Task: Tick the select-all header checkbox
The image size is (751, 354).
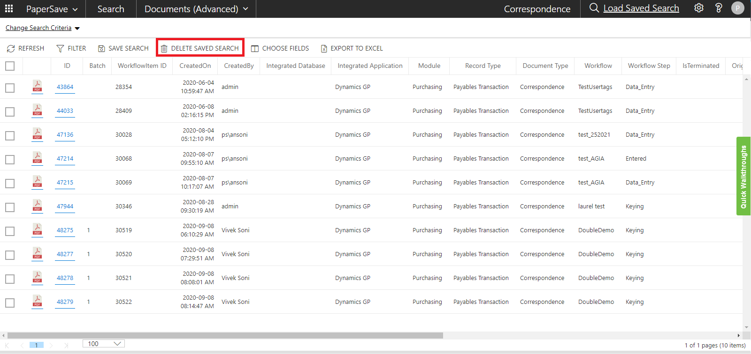Action: click(10, 66)
